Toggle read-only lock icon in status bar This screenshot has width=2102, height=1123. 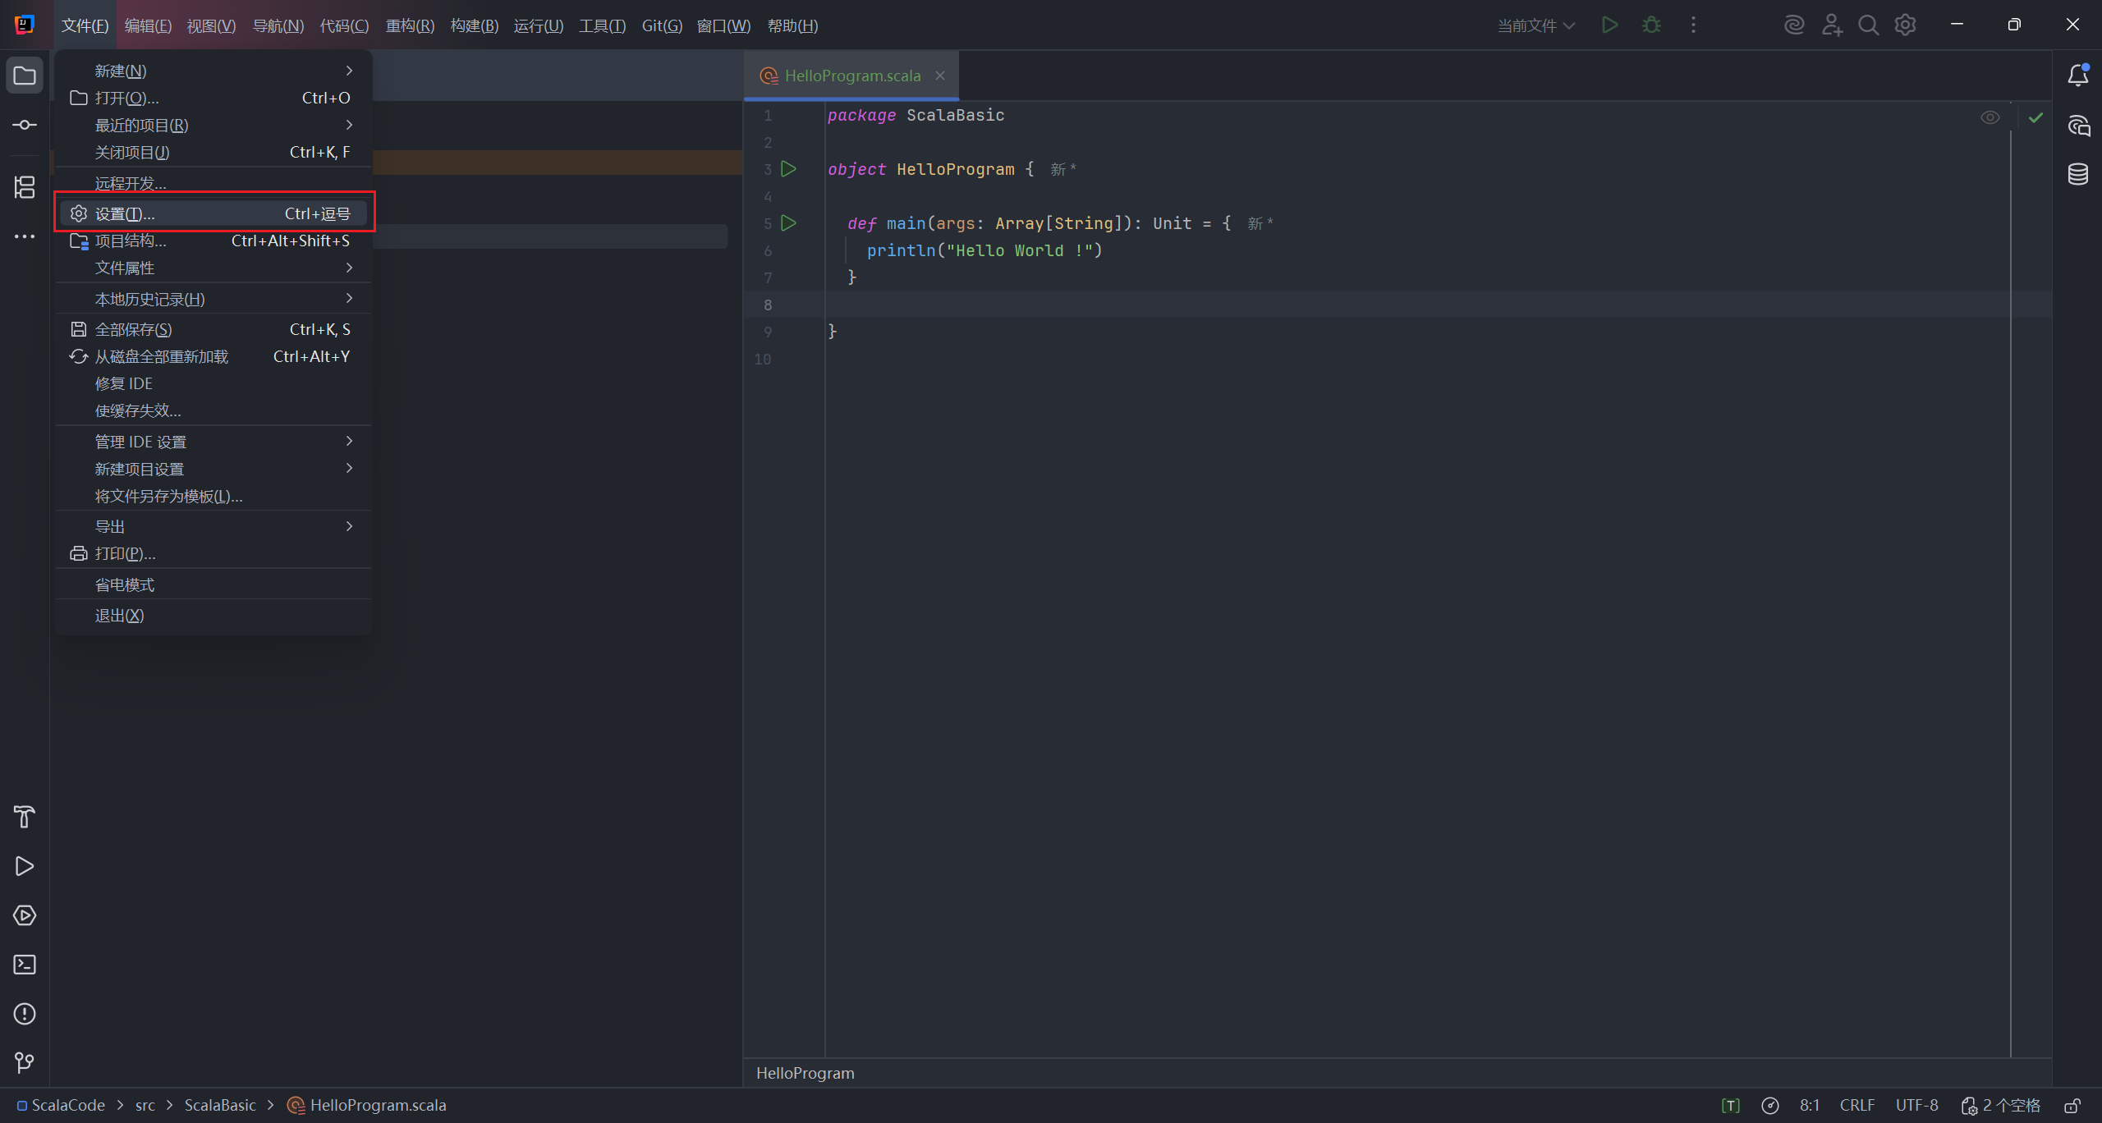[x=2072, y=1106]
